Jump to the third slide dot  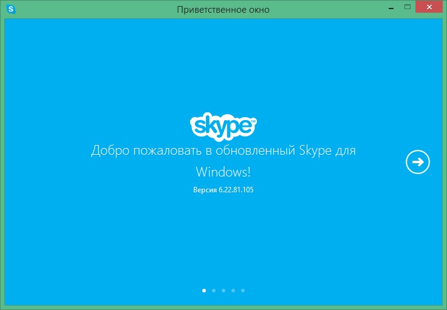(223, 291)
